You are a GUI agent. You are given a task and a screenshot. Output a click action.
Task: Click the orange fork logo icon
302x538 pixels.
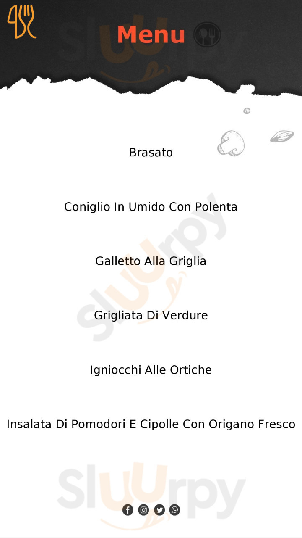click(21, 22)
